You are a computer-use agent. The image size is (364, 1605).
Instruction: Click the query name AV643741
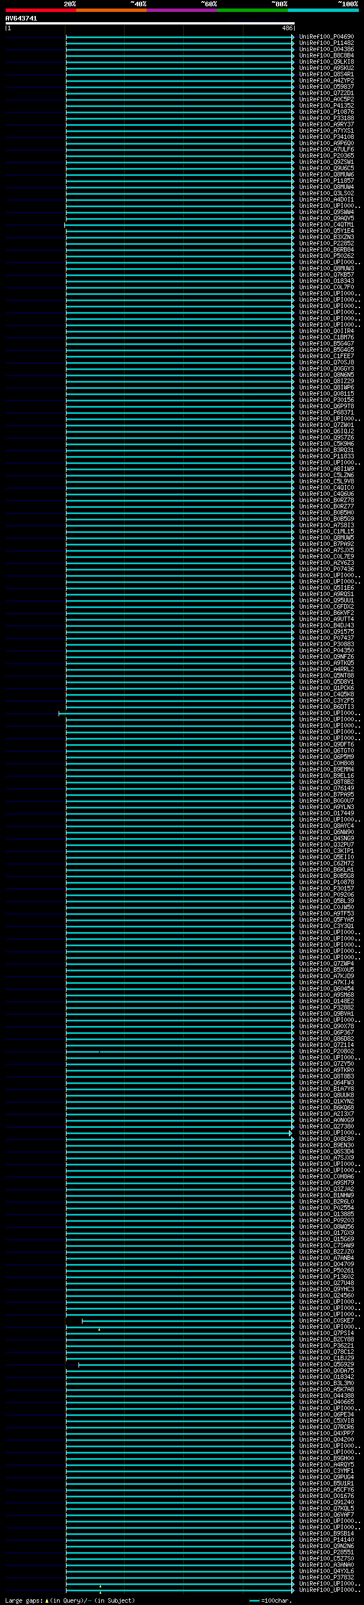click(x=21, y=19)
